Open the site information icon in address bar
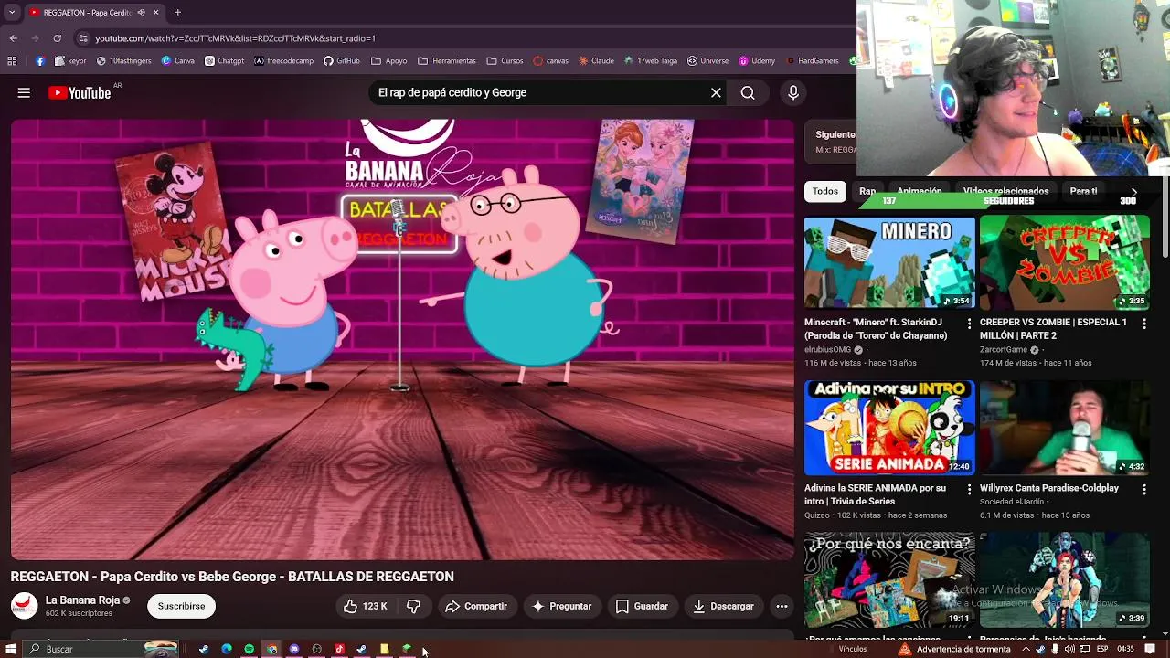 [83, 38]
